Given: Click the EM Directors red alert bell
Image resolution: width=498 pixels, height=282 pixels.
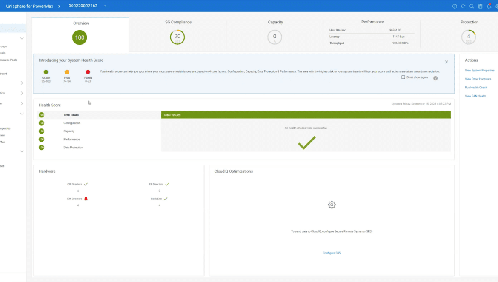Looking at the screenshot, I should (86, 199).
